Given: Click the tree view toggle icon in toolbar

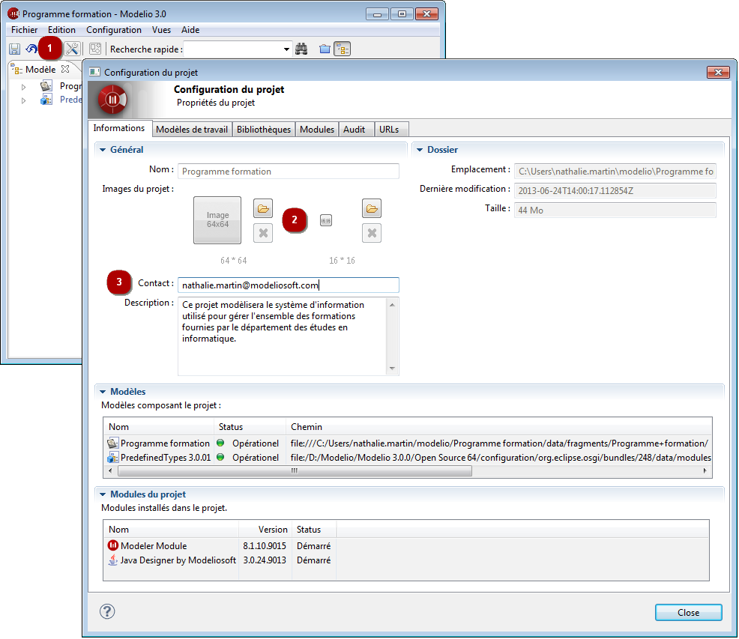Looking at the screenshot, I should point(343,49).
